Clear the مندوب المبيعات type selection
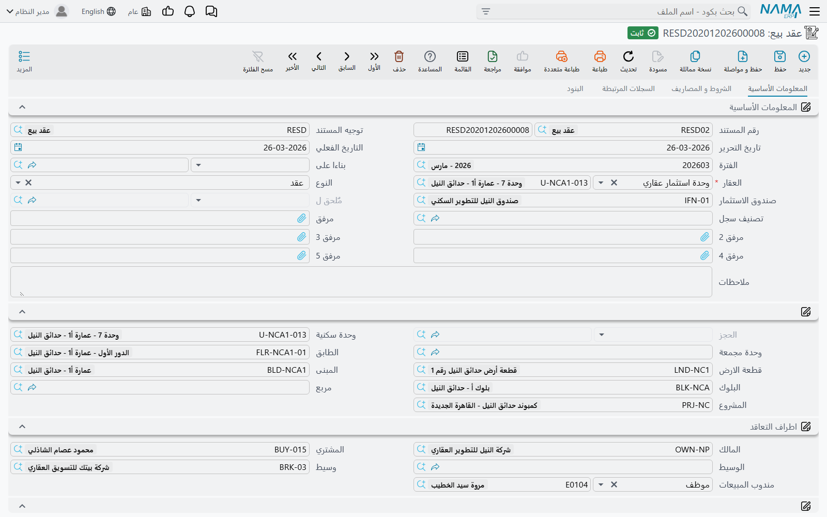The width and height of the screenshot is (827, 517). [614, 484]
